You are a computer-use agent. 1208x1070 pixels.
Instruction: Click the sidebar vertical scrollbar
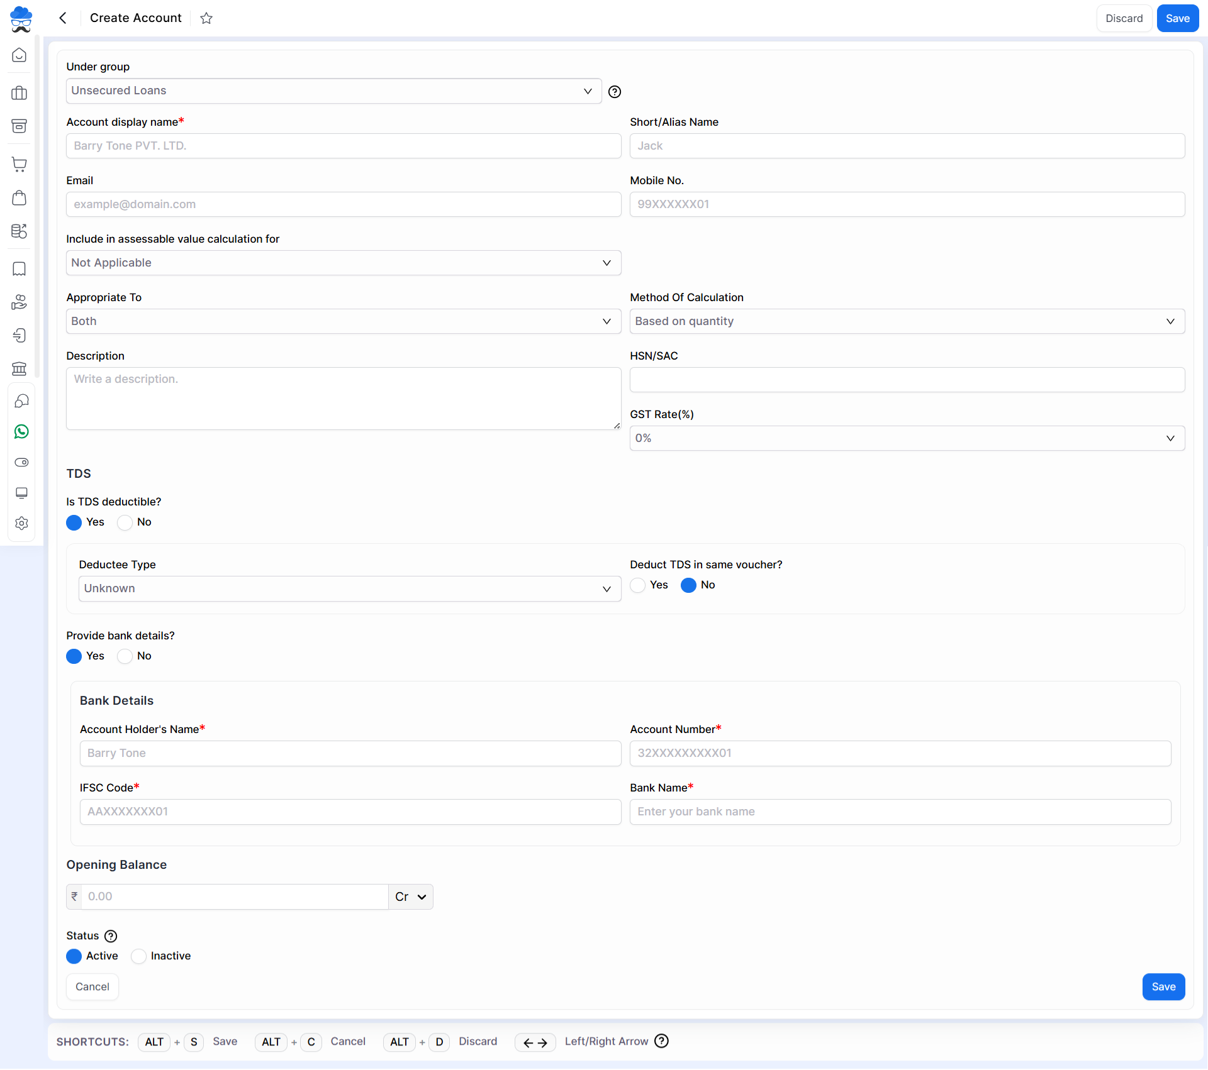pos(38,207)
